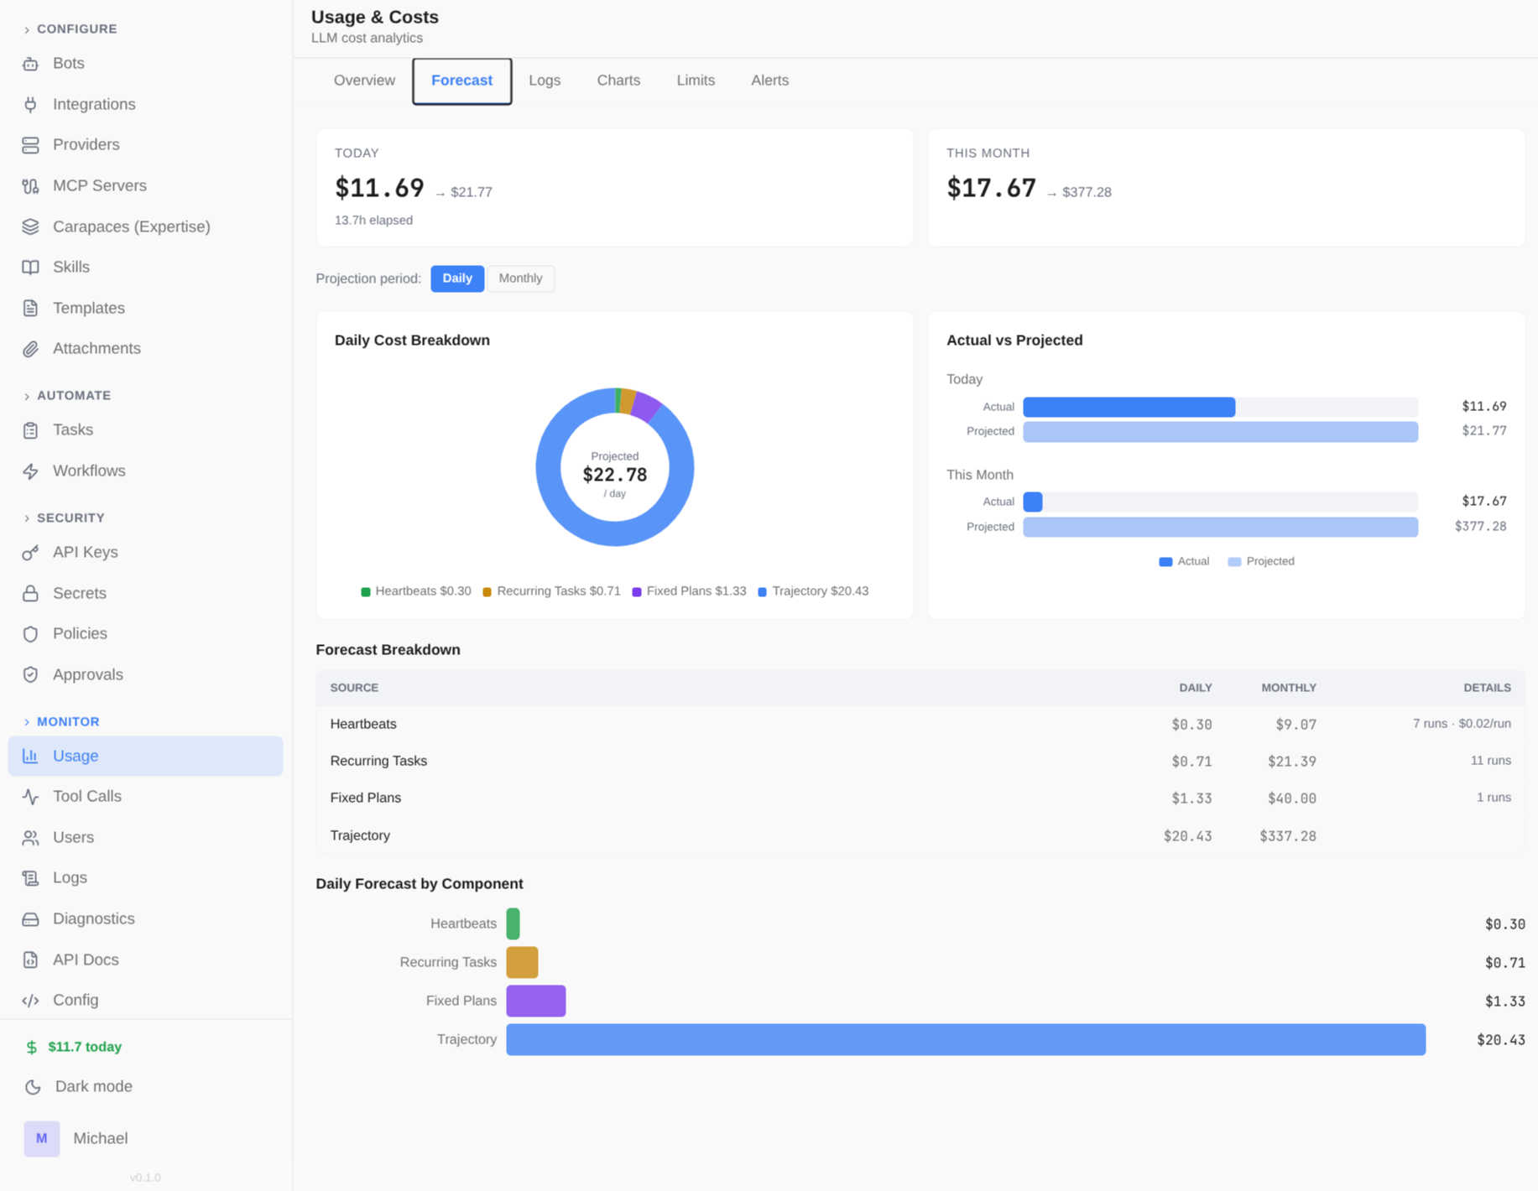This screenshot has height=1191, width=1538.
Task: Switch projection period to Monthly
Action: point(520,278)
